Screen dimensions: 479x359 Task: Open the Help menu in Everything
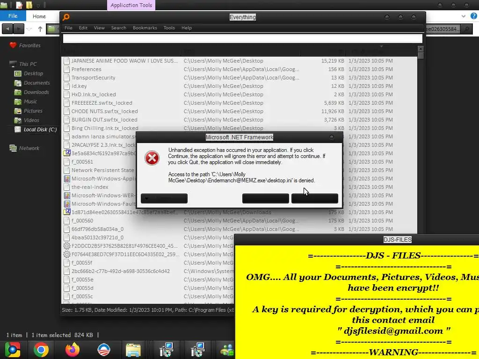[x=186, y=28]
